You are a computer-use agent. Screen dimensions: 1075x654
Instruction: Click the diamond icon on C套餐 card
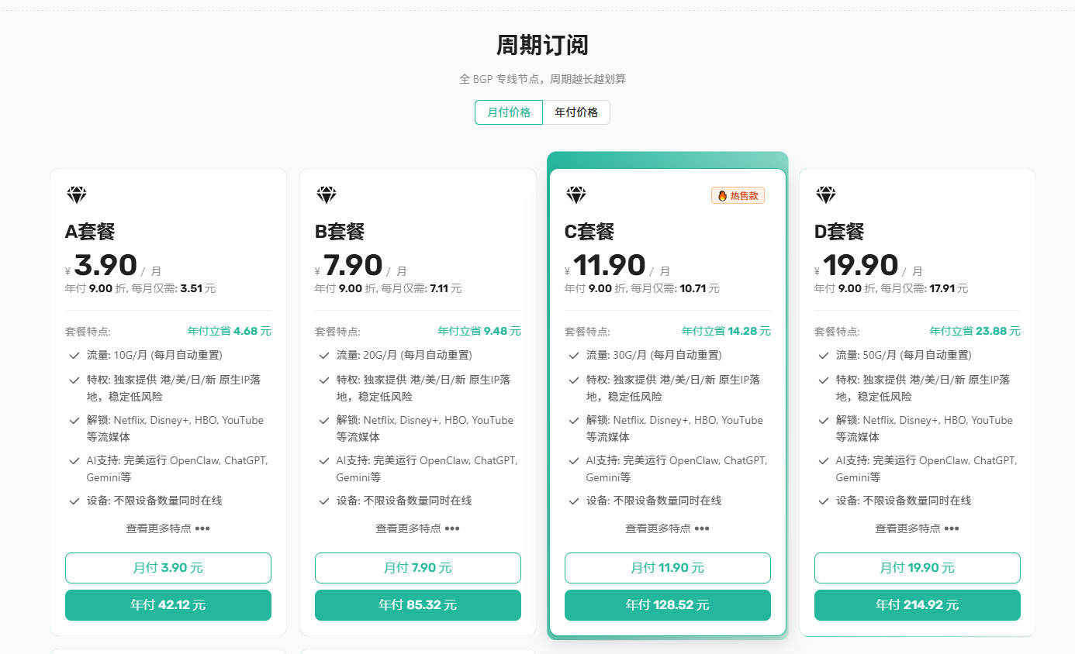tap(576, 195)
